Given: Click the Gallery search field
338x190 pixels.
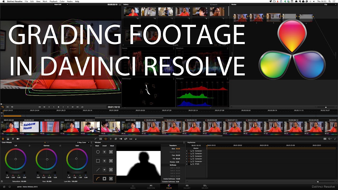Looking at the screenshot, I should (x=219, y=4).
